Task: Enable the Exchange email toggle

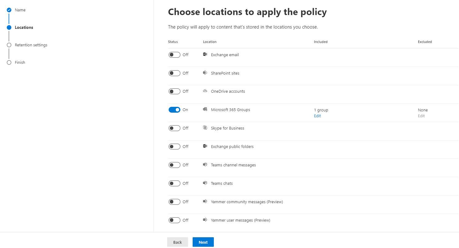Action: point(174,55)
